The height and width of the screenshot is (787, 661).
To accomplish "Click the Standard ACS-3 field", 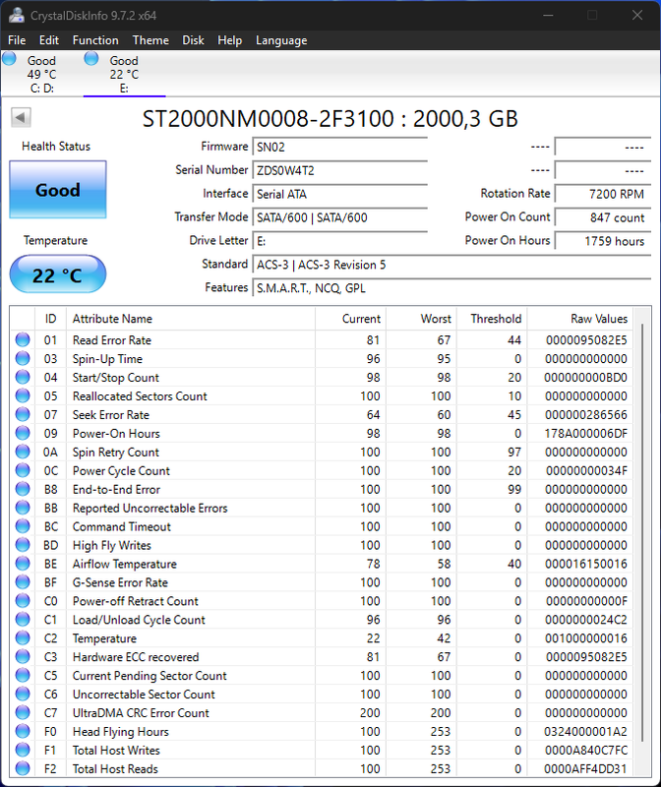I will tap(451, 265).
